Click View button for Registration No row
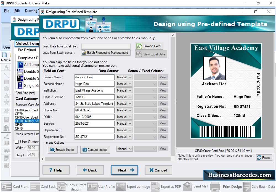The image size is (276, 193). (163, 137)
